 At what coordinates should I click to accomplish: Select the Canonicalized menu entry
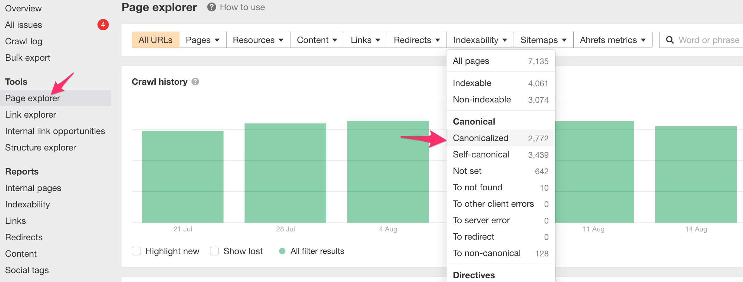(501, 138)
